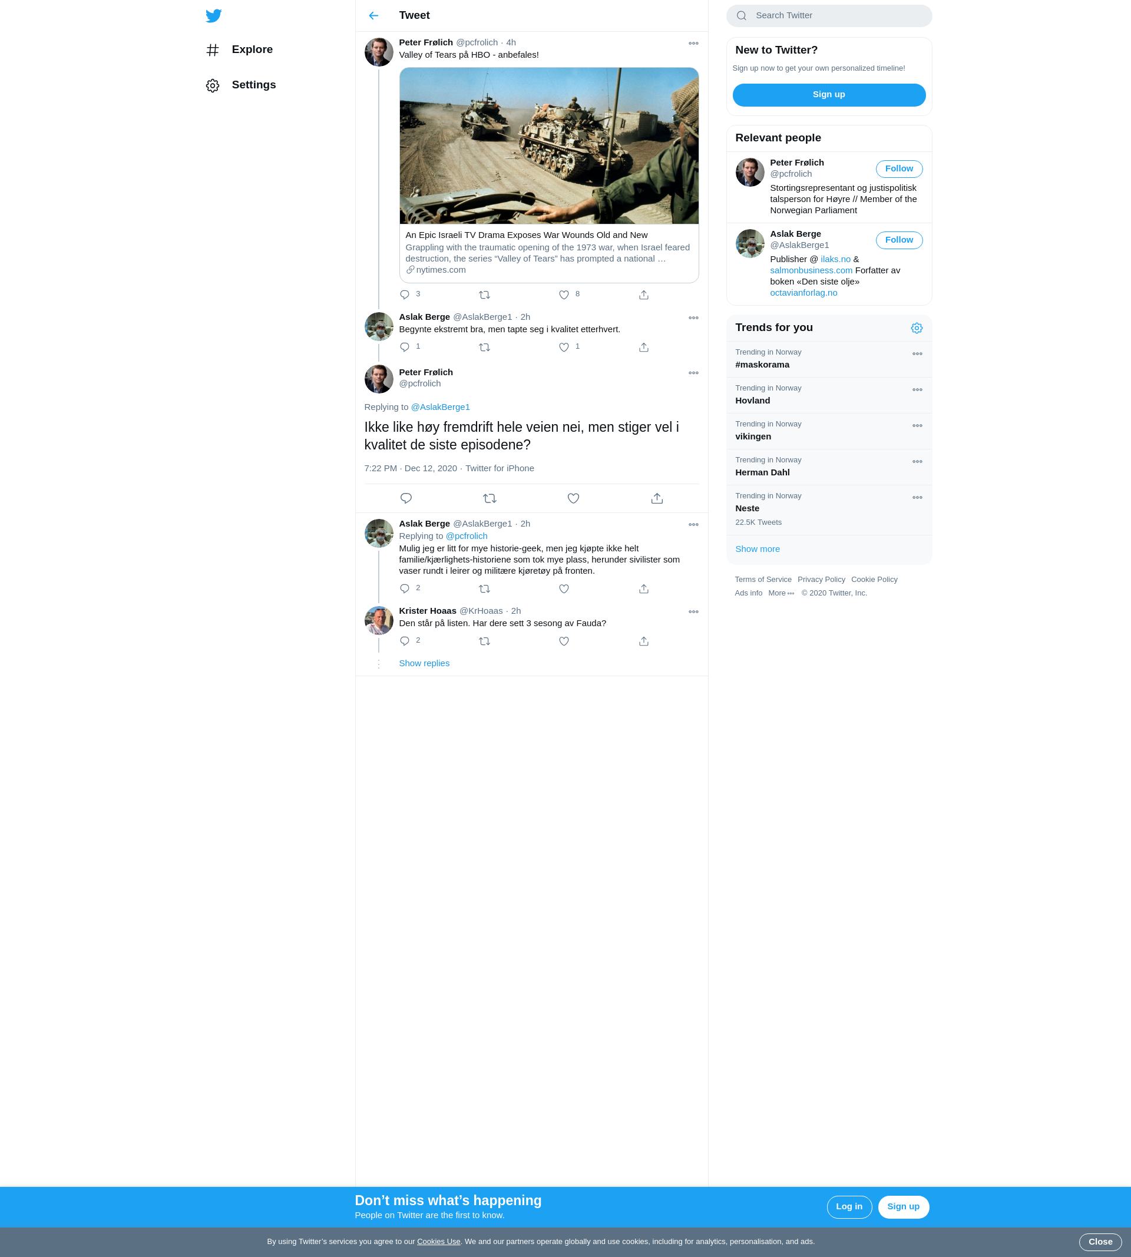Open Trends for you settings gear
The image size is (1131, 1257).
tap(917, 328)
